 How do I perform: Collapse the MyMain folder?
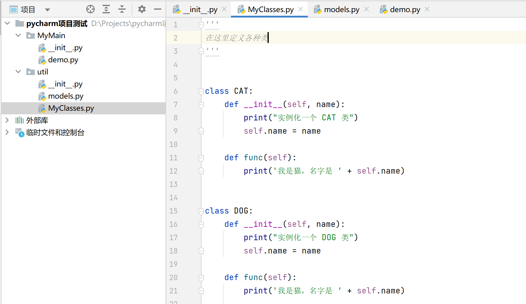coord(18,35)
